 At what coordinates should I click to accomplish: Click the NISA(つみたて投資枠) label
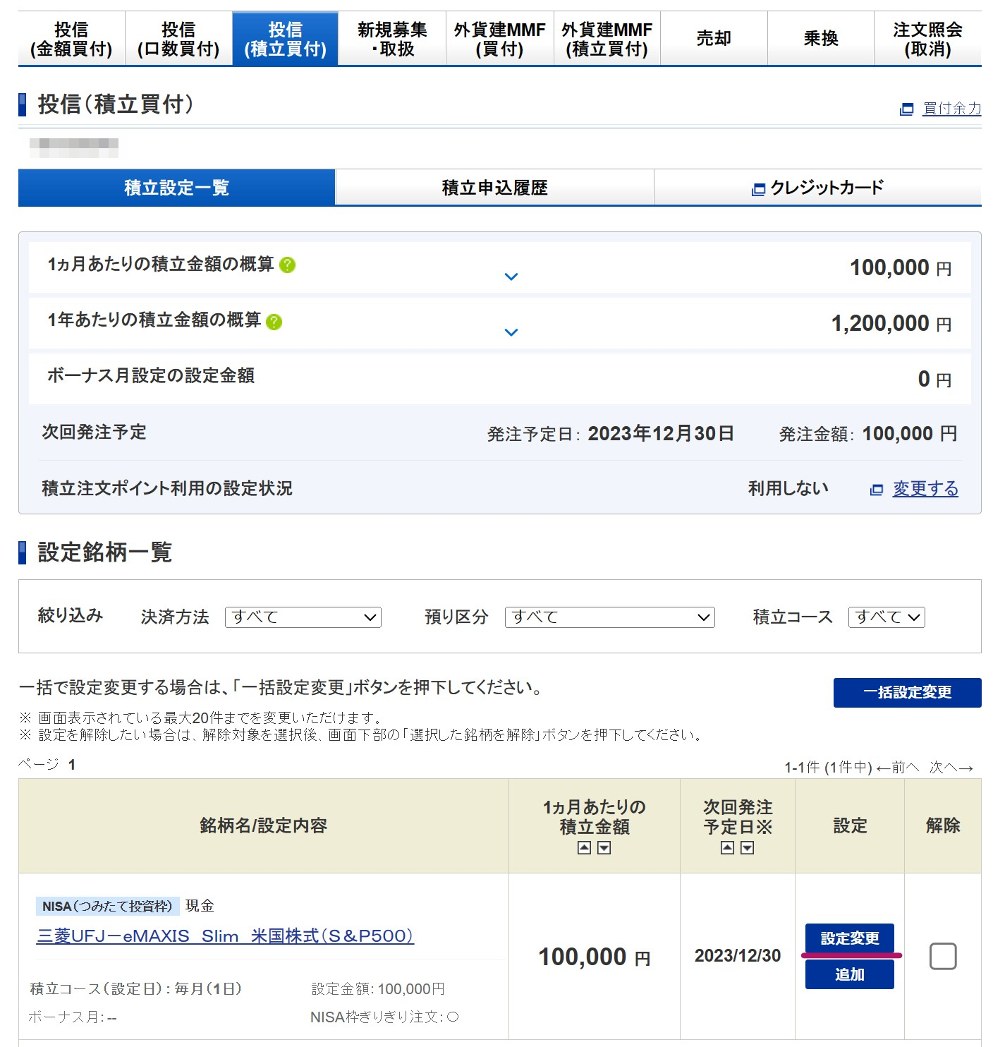107,907
